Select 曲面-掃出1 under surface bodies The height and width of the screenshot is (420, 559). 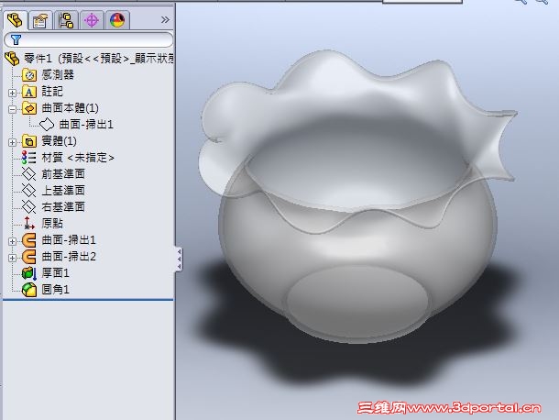pyautogui.click(x=86, y=124)
